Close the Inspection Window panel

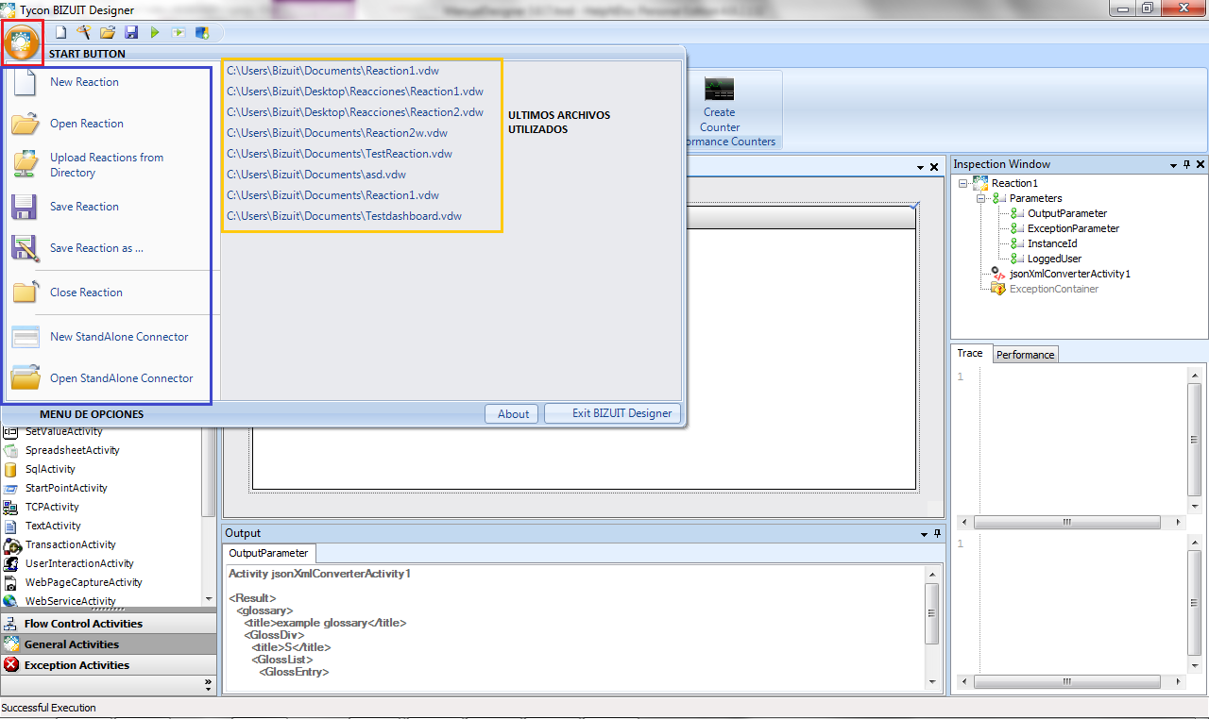(1200, 164)
